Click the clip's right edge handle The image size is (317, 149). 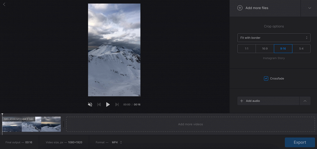(x=63, y=124)
